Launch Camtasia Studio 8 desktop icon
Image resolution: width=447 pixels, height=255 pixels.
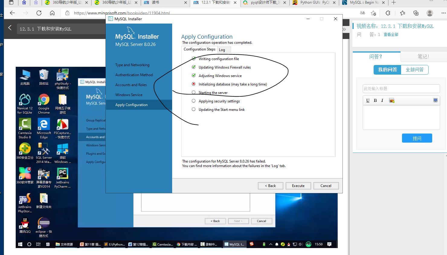point(25,128)
